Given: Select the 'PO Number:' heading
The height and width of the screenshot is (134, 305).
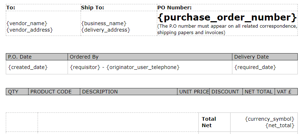Looking at the screenshot, I should 175,8.
